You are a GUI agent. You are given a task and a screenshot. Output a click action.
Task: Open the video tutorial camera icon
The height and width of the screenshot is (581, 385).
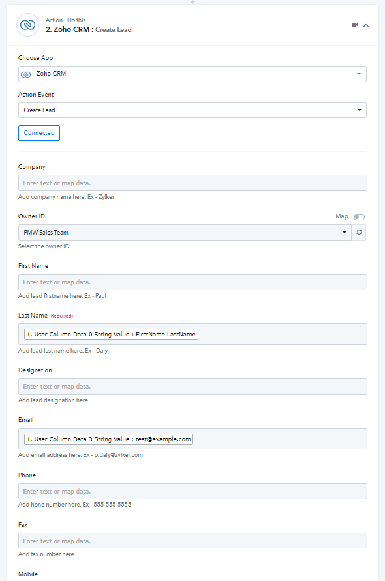(355, 25)
